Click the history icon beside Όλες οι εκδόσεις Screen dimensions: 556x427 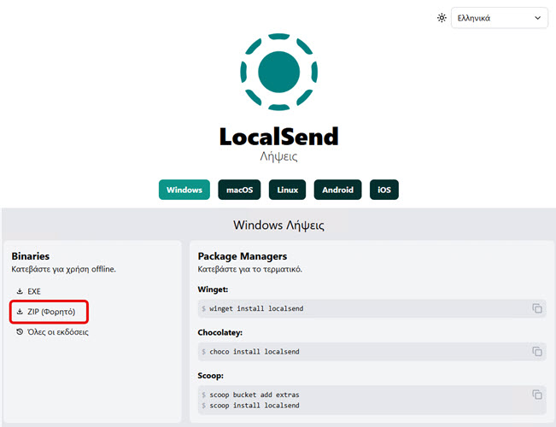click(20, 332)
